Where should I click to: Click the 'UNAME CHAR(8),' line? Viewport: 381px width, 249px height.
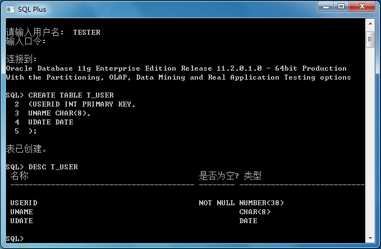click(59, 113)
